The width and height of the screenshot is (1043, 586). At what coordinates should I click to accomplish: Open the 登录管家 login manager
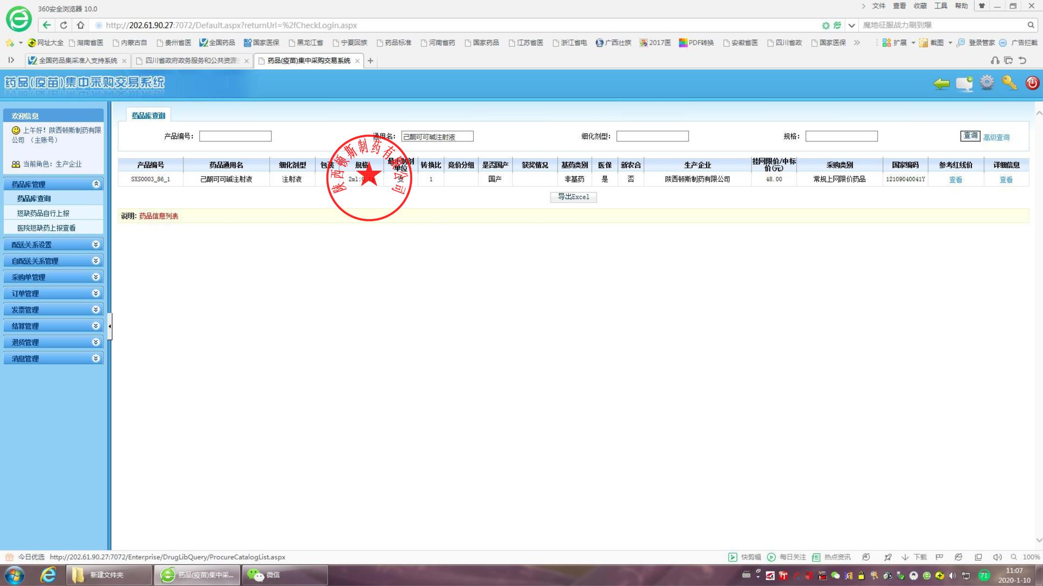tap(975, 43)
